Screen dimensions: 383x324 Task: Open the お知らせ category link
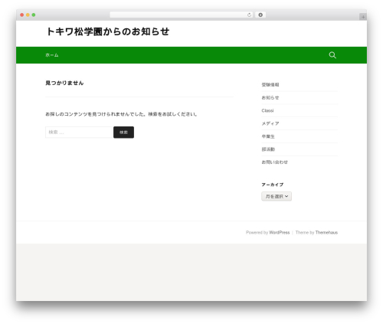click(270, 98)
